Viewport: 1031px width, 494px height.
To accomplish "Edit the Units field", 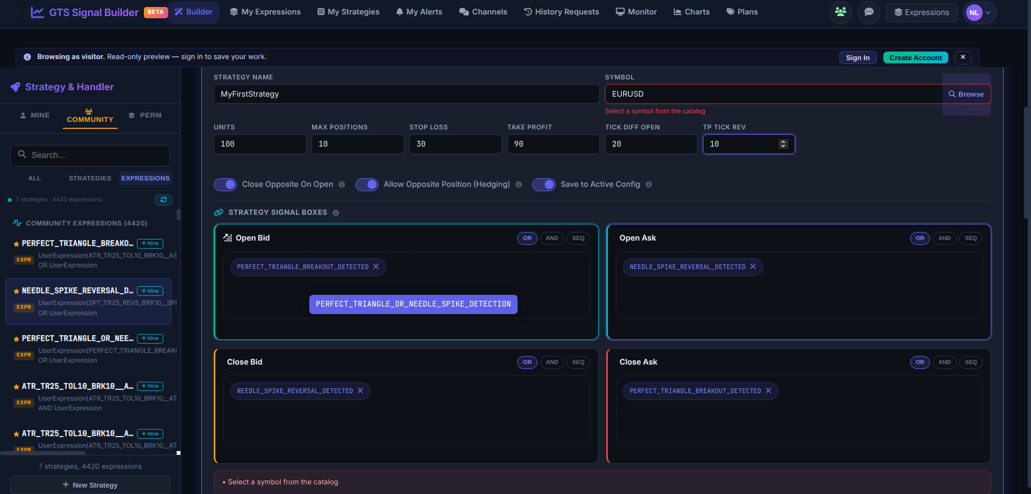I will tap(260, 144).
